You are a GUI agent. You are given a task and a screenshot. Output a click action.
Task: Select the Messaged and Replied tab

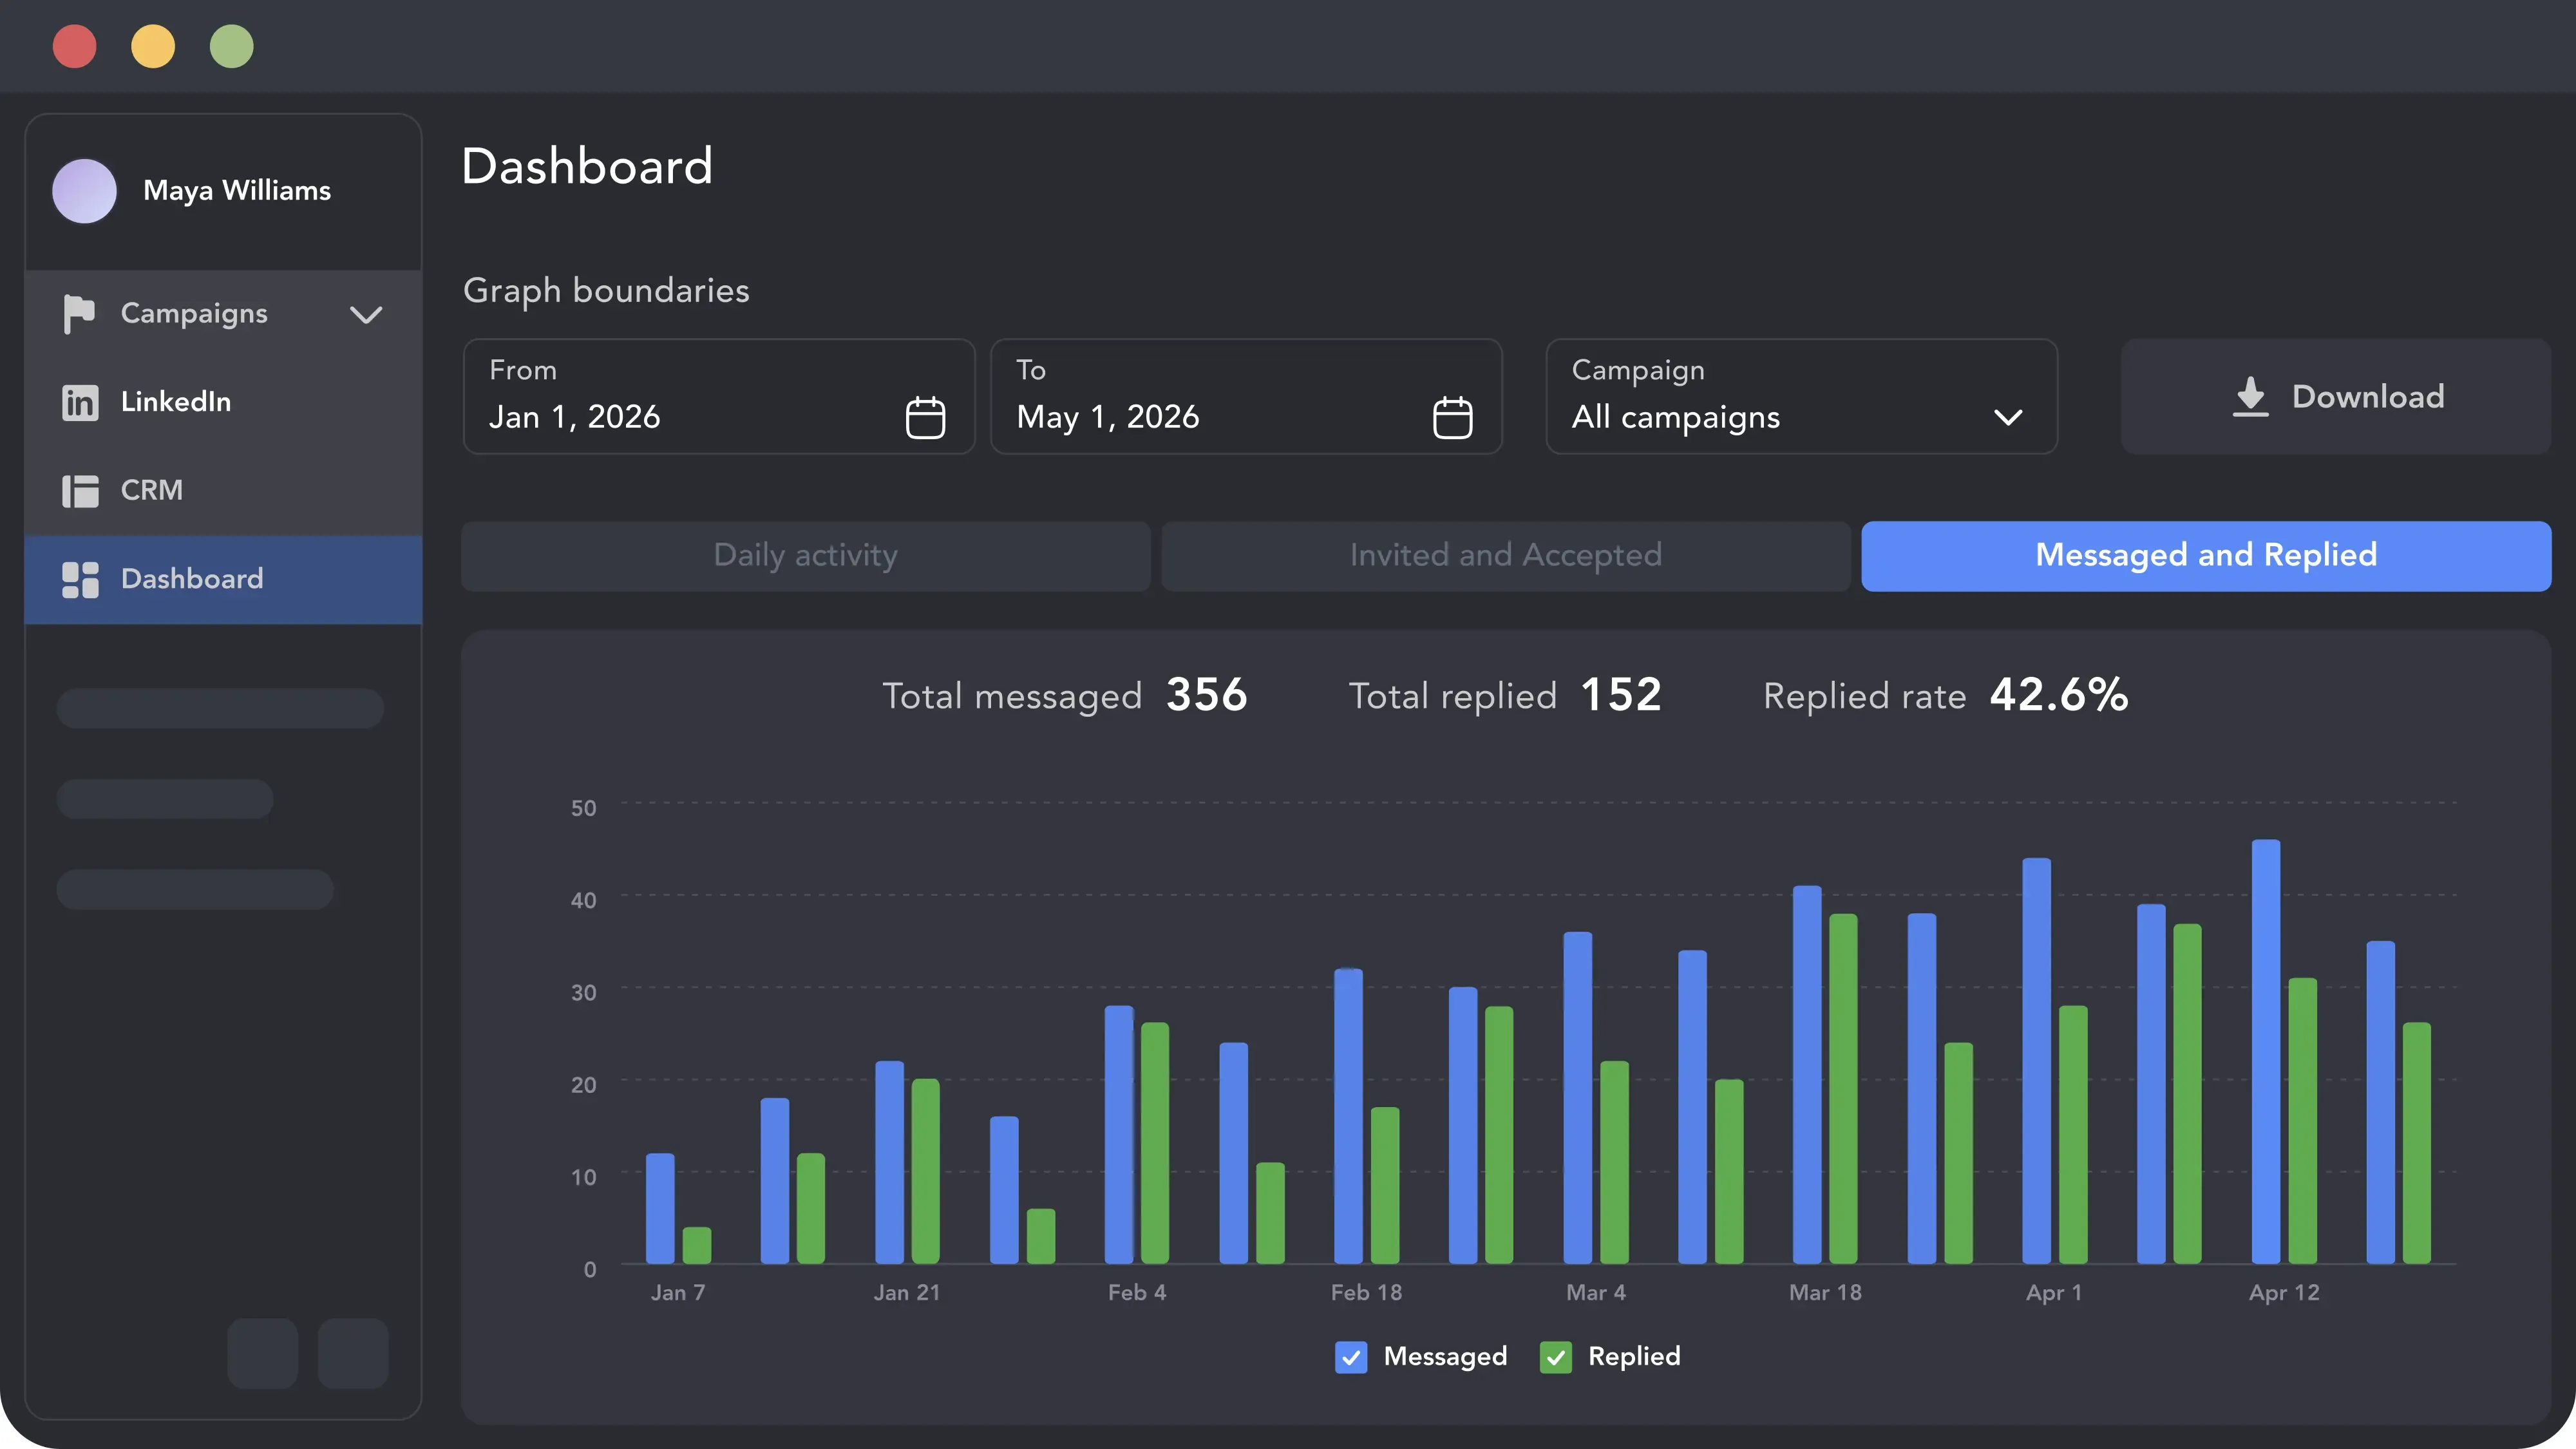pos(2206,556)
